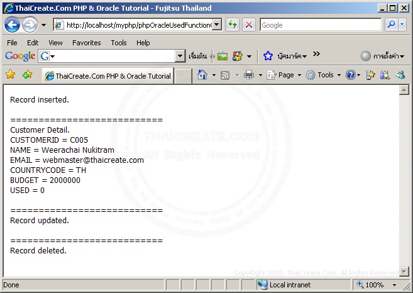Click the scrollbar down arrow
Image resolution: width=413 pixels, height=293 pixels.
[404, 271]
